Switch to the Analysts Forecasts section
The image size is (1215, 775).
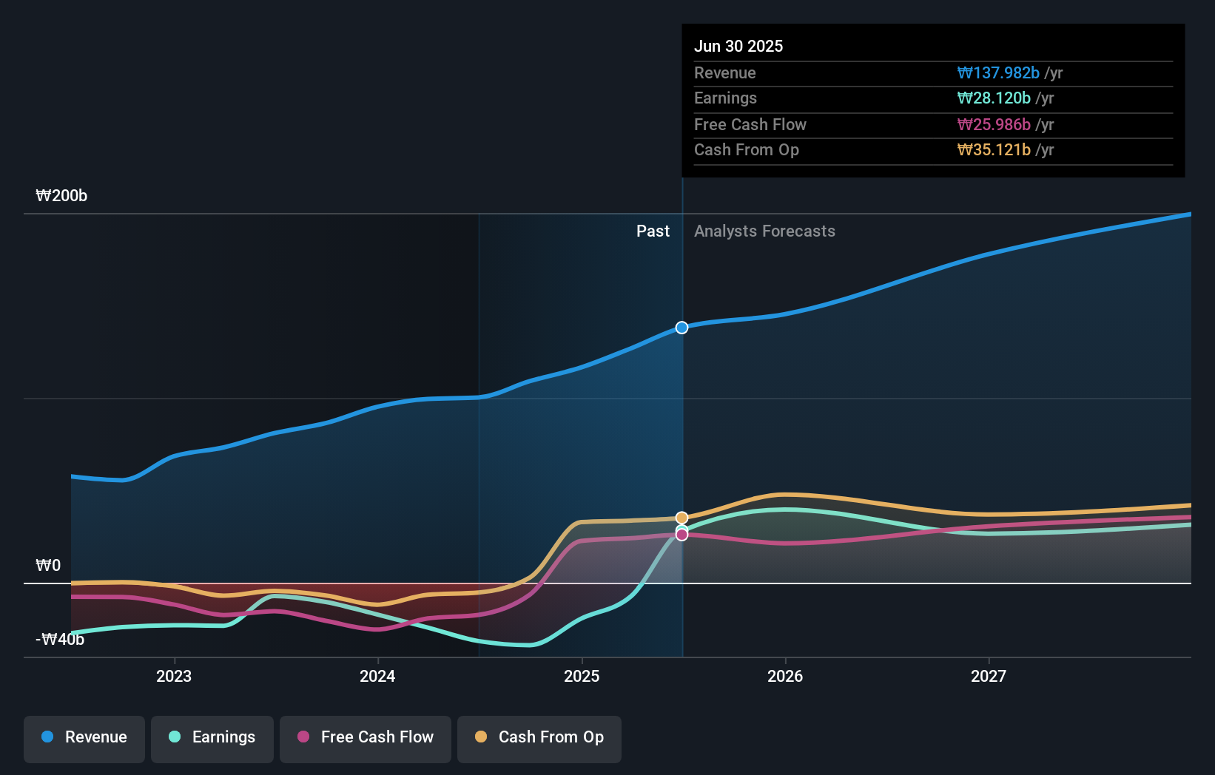(764, 231)
